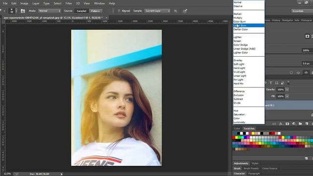Toggle the Aligned checkbox
The image size is (313, 176).
tap(119, 11)
